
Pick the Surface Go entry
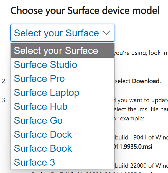38,120
